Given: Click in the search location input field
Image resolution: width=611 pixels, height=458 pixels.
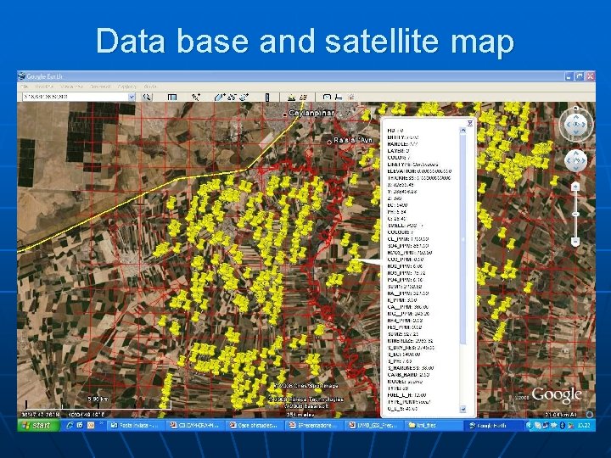Looking at the screenshot, I should point(76,97).
